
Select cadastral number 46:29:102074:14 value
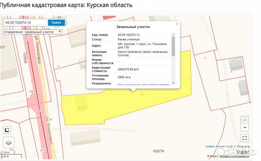pos(128,35)
